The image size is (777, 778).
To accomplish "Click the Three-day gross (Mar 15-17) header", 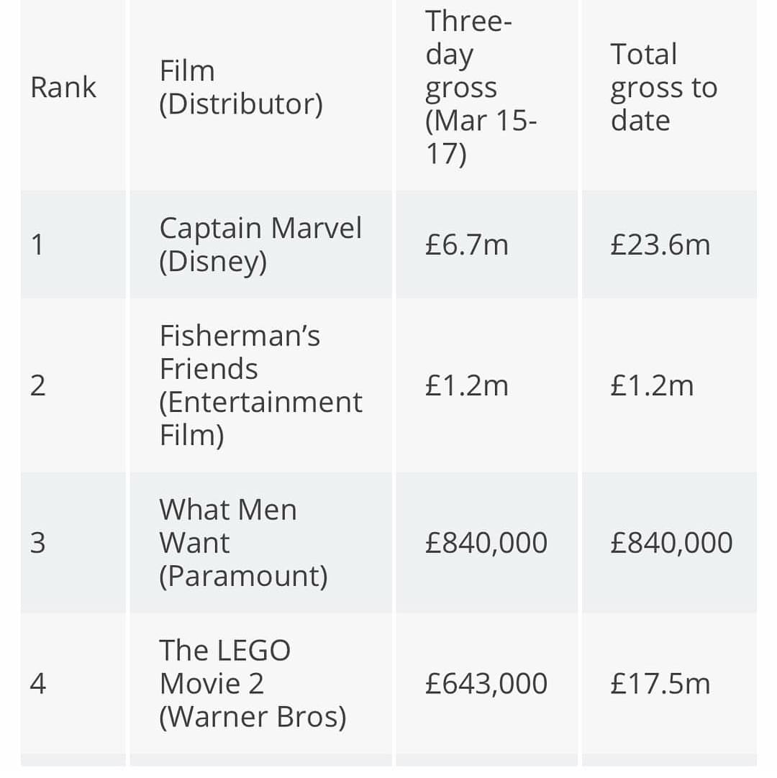I will pyautogui.click(x=481, y=87).
